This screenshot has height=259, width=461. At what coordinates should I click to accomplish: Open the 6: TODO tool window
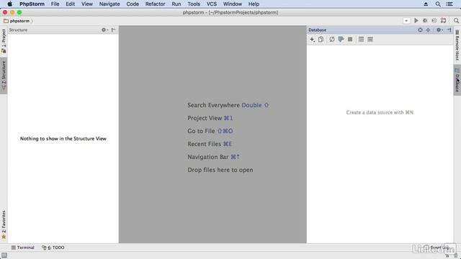click(53, 247)
